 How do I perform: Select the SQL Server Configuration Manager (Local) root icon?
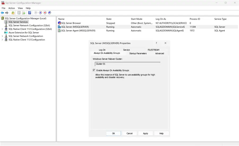pos(2,18)
